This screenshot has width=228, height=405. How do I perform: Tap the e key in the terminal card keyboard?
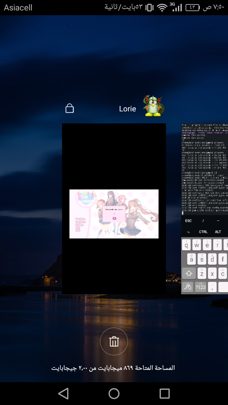[x=207, y=245]
